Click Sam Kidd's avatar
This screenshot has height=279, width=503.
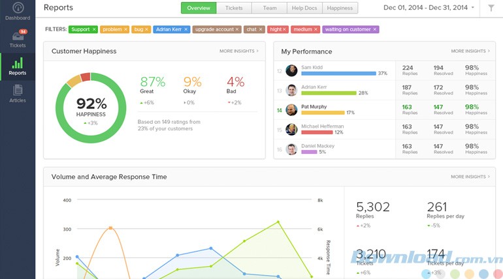click(x=291, y=71)
